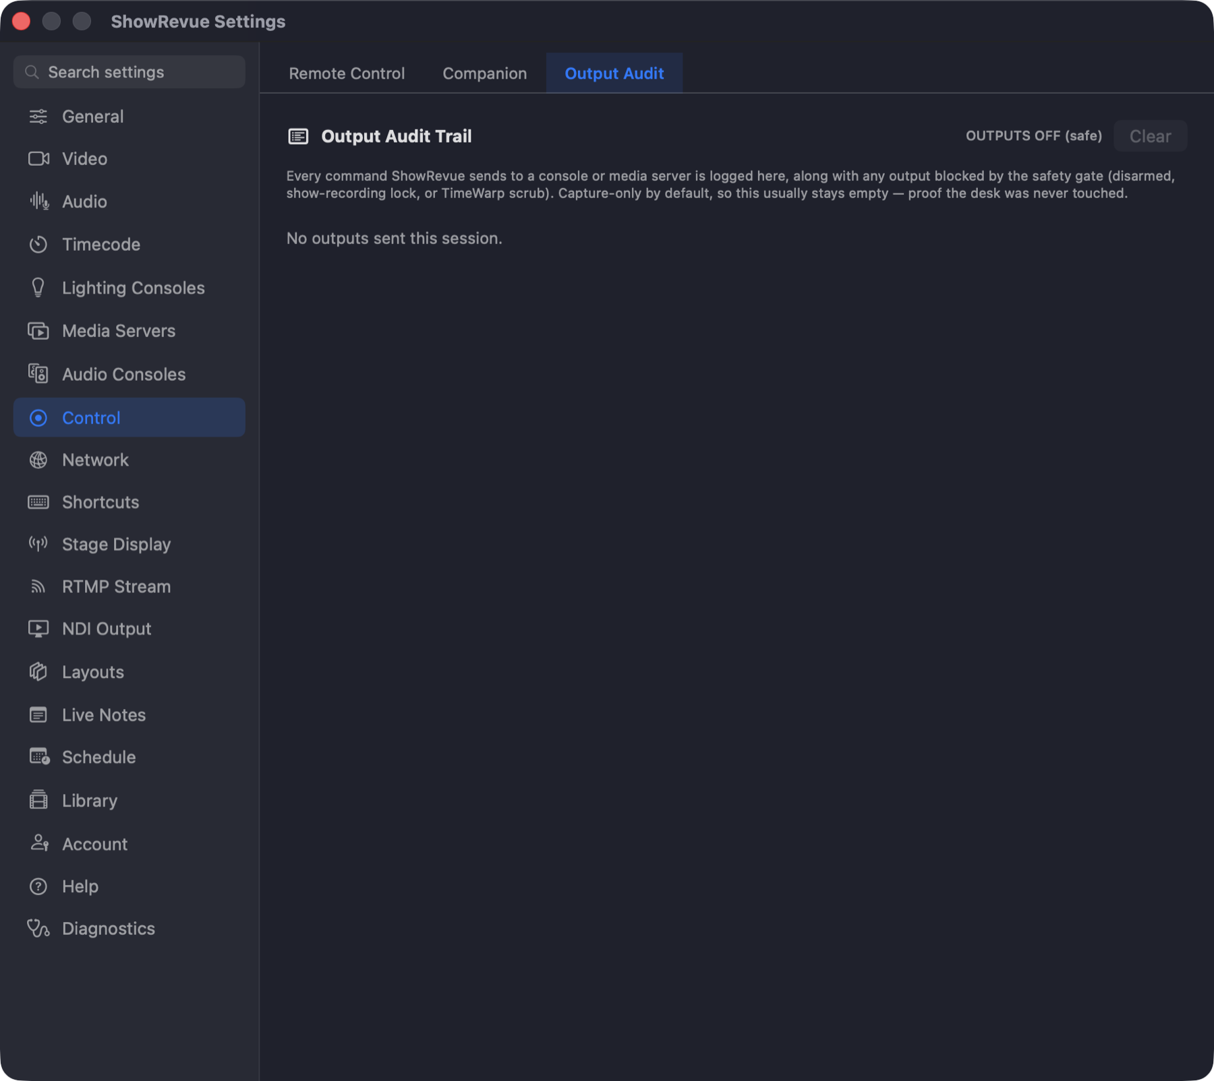The height and width of the screenshot is (1081, 1214).
Task: Click the Help question mark icon
Action: 38,886
